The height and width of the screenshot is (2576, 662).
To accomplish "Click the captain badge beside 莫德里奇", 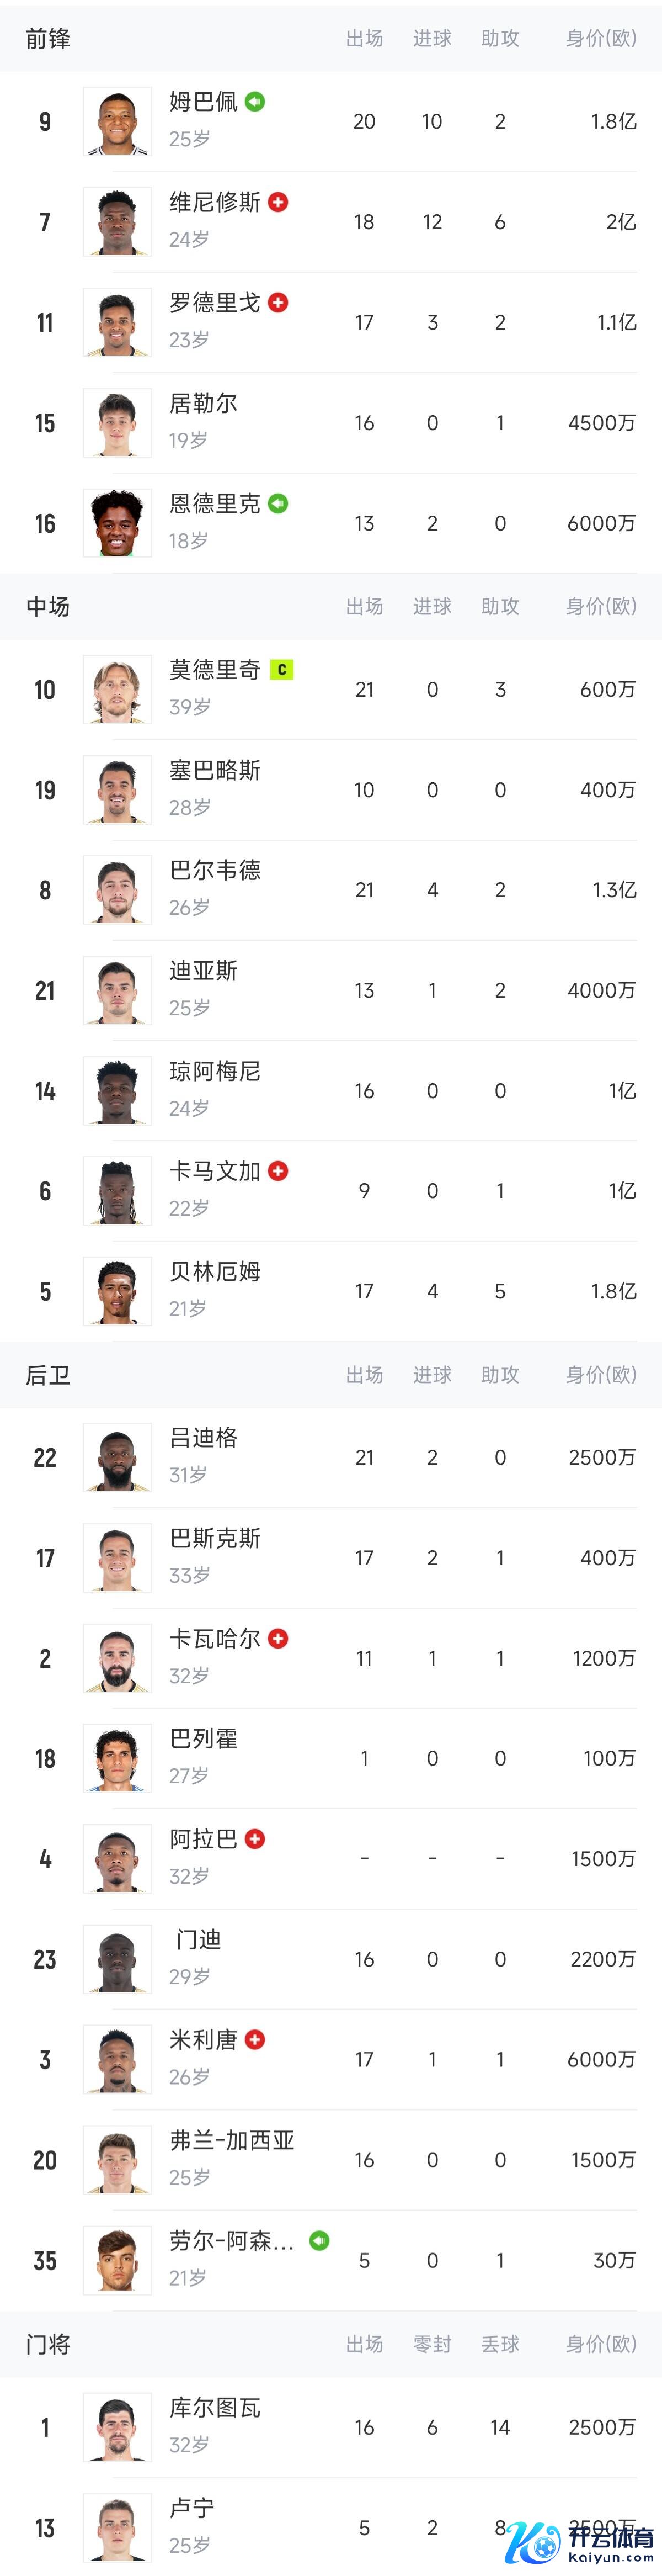I will (282, 670).
